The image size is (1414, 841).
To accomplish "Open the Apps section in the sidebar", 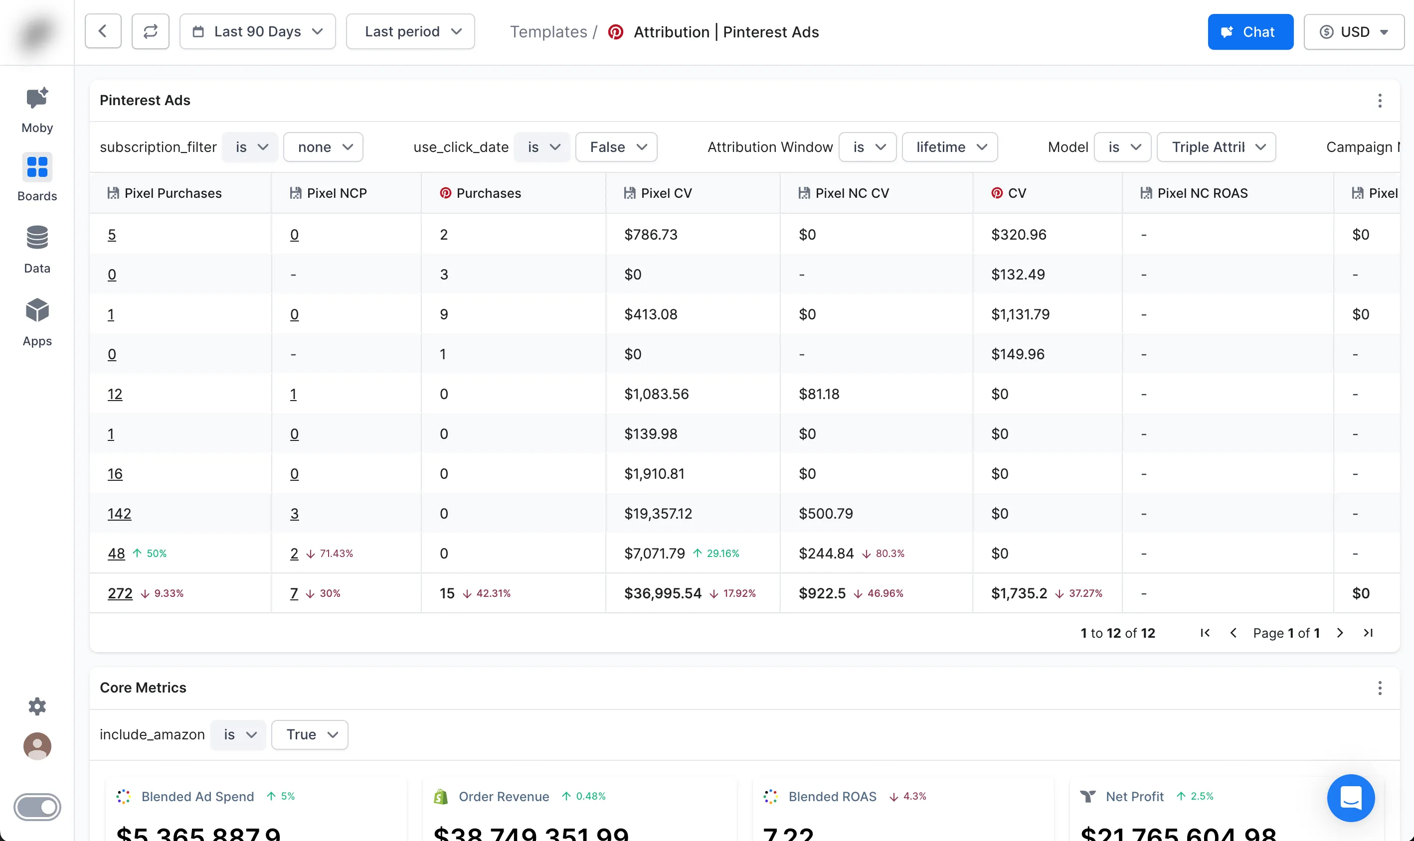I will [37, 310].
